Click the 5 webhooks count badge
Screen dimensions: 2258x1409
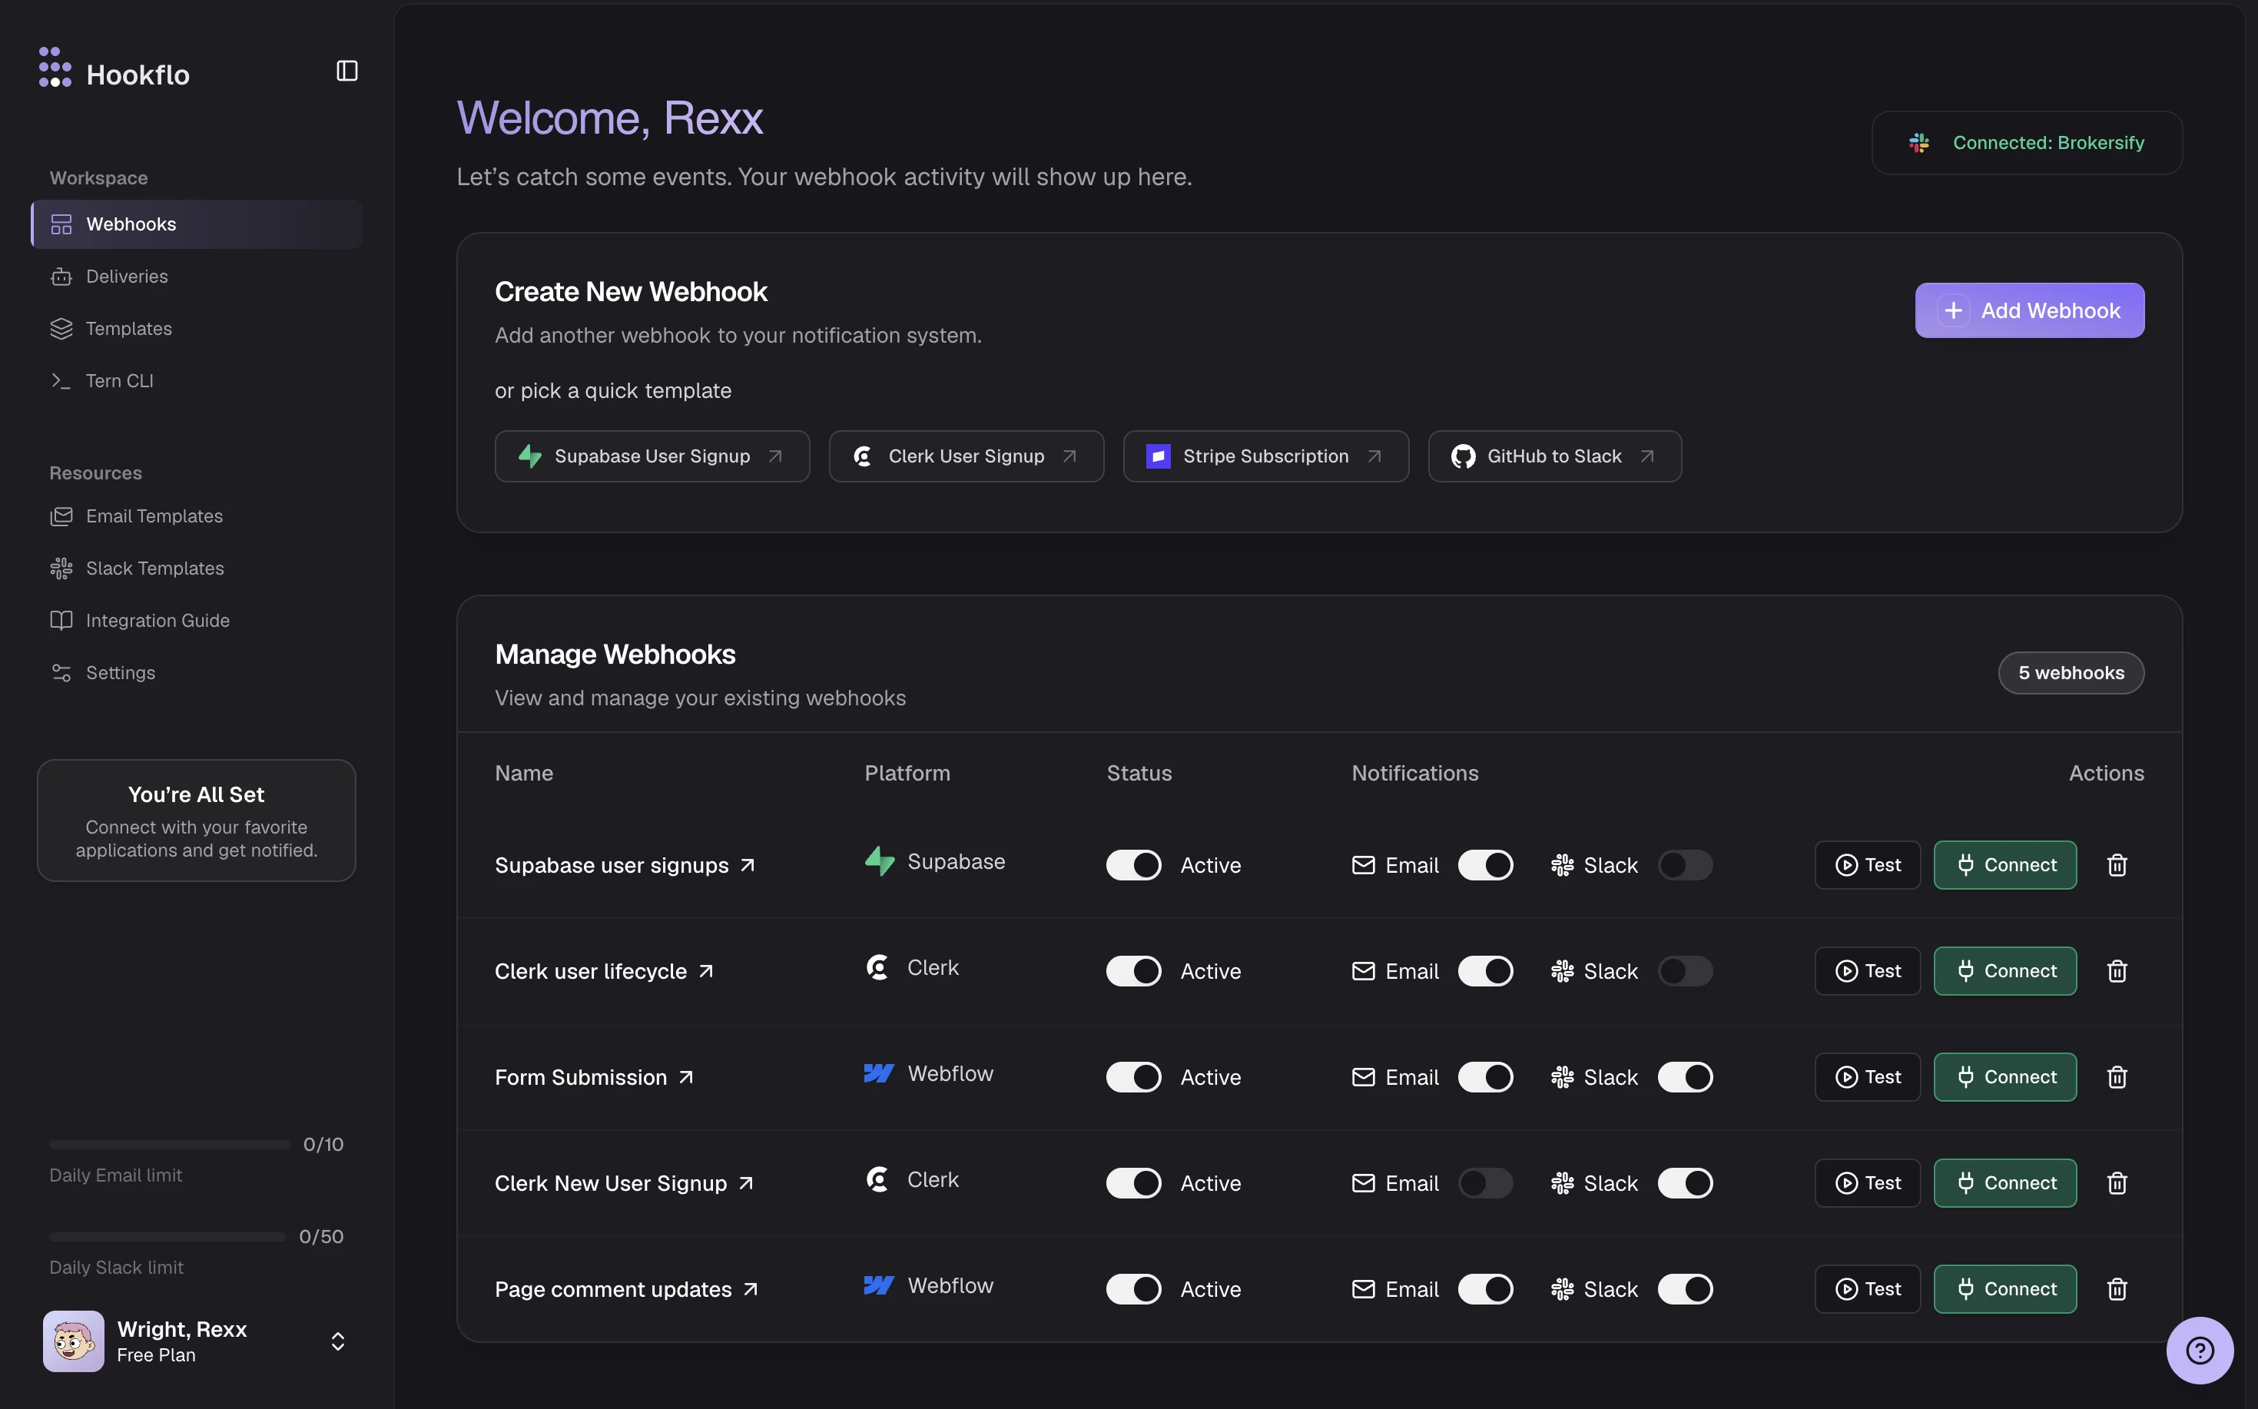[2071, 673]
